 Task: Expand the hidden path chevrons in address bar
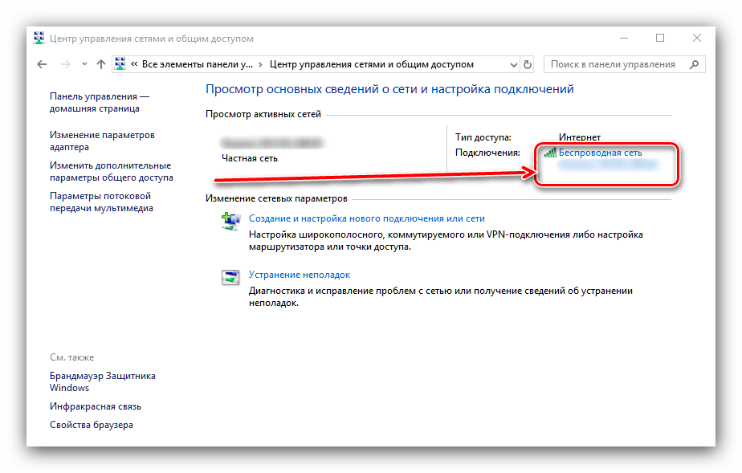pyautogui.click(x=134, y=64)
